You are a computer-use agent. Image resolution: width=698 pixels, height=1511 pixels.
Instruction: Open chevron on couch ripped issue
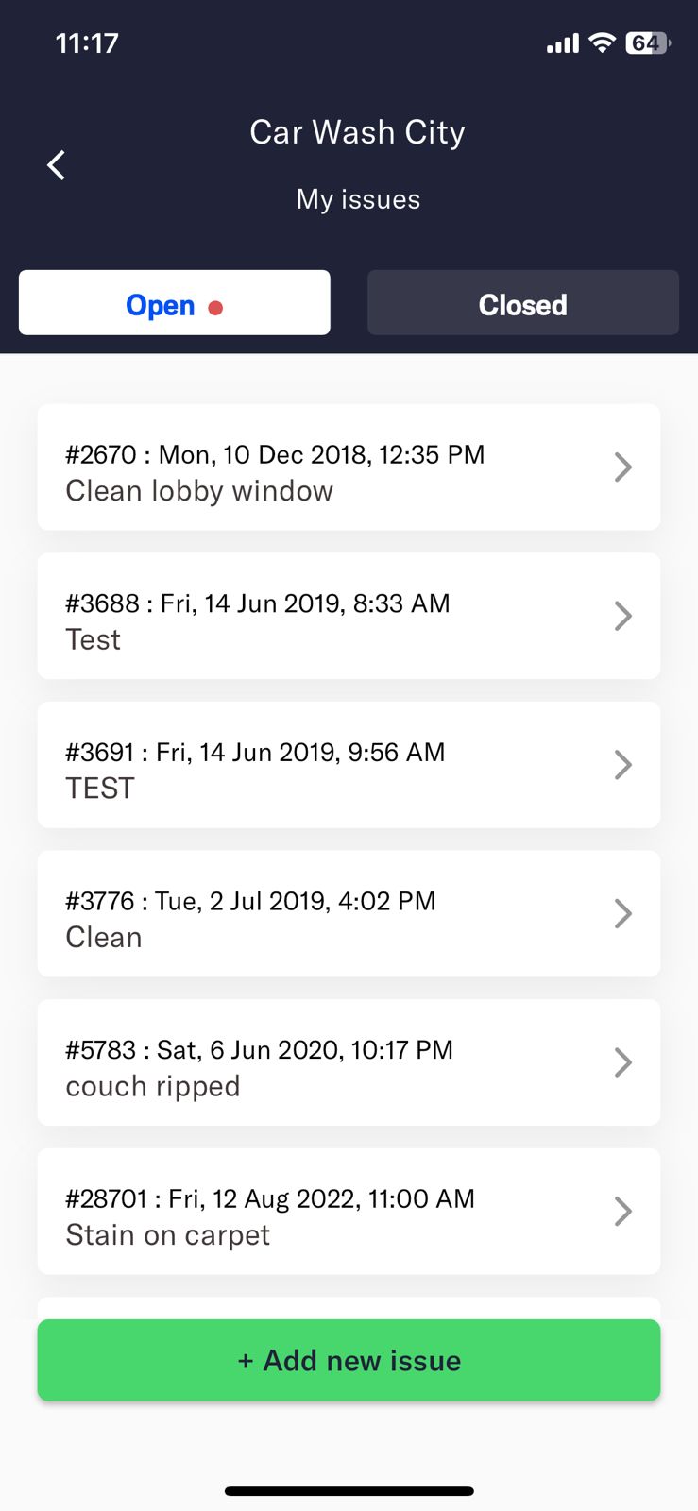click(622, 1062)
